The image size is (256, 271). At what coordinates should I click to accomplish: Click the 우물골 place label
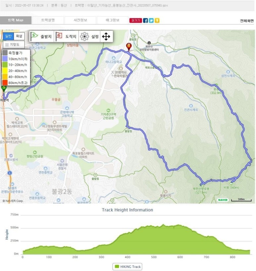(x=56, y=100)
